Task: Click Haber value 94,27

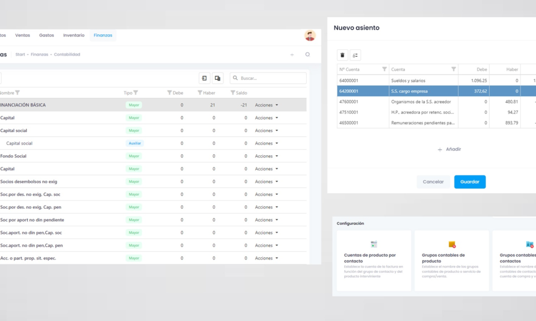Action: [x=513, y=112]
